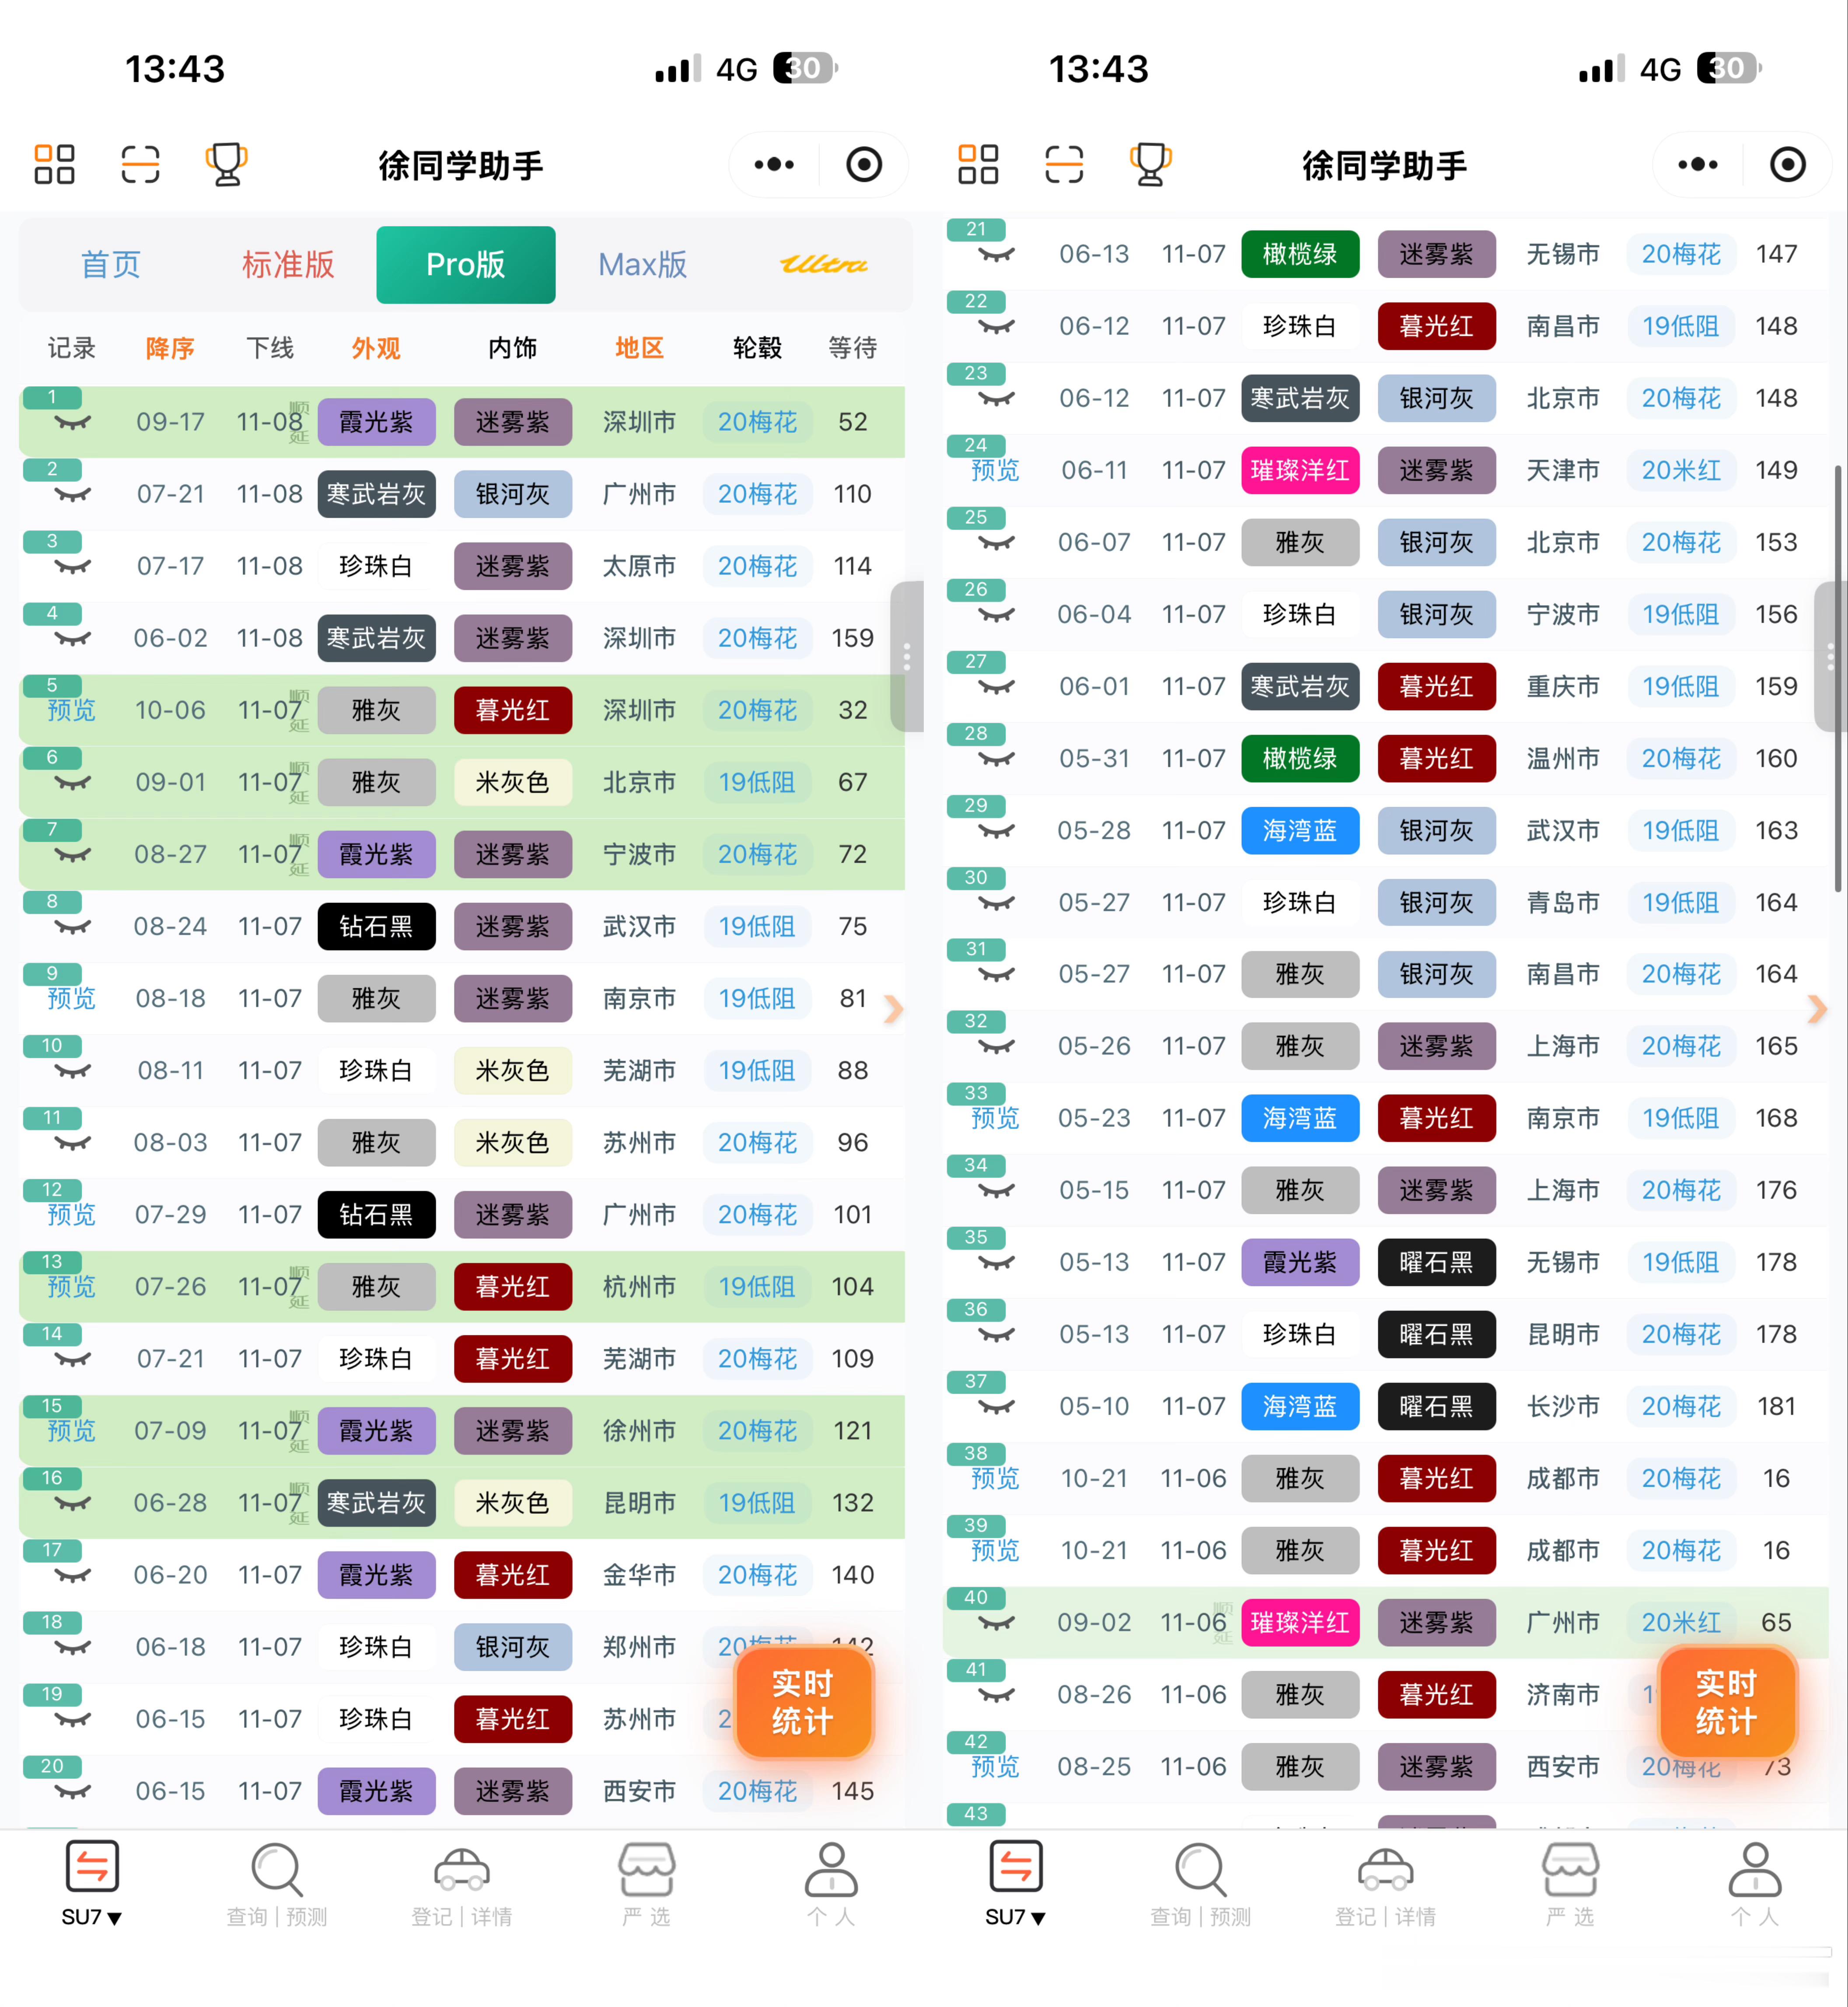Tap the scan icon in left header

140,165
